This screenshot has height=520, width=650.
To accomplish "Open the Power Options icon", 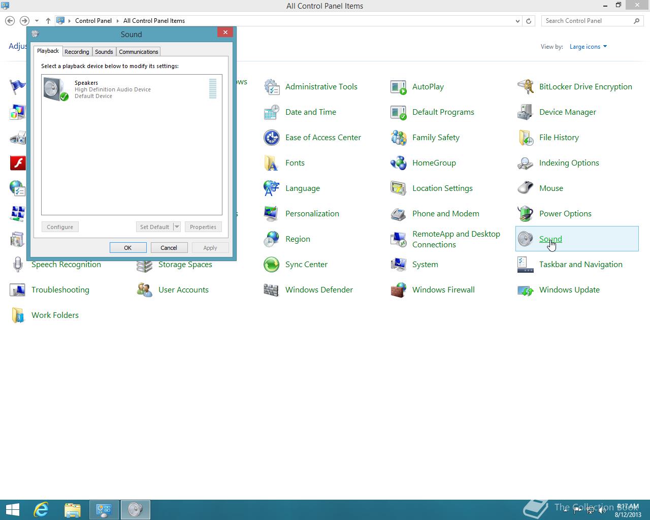I will point(526,214).
